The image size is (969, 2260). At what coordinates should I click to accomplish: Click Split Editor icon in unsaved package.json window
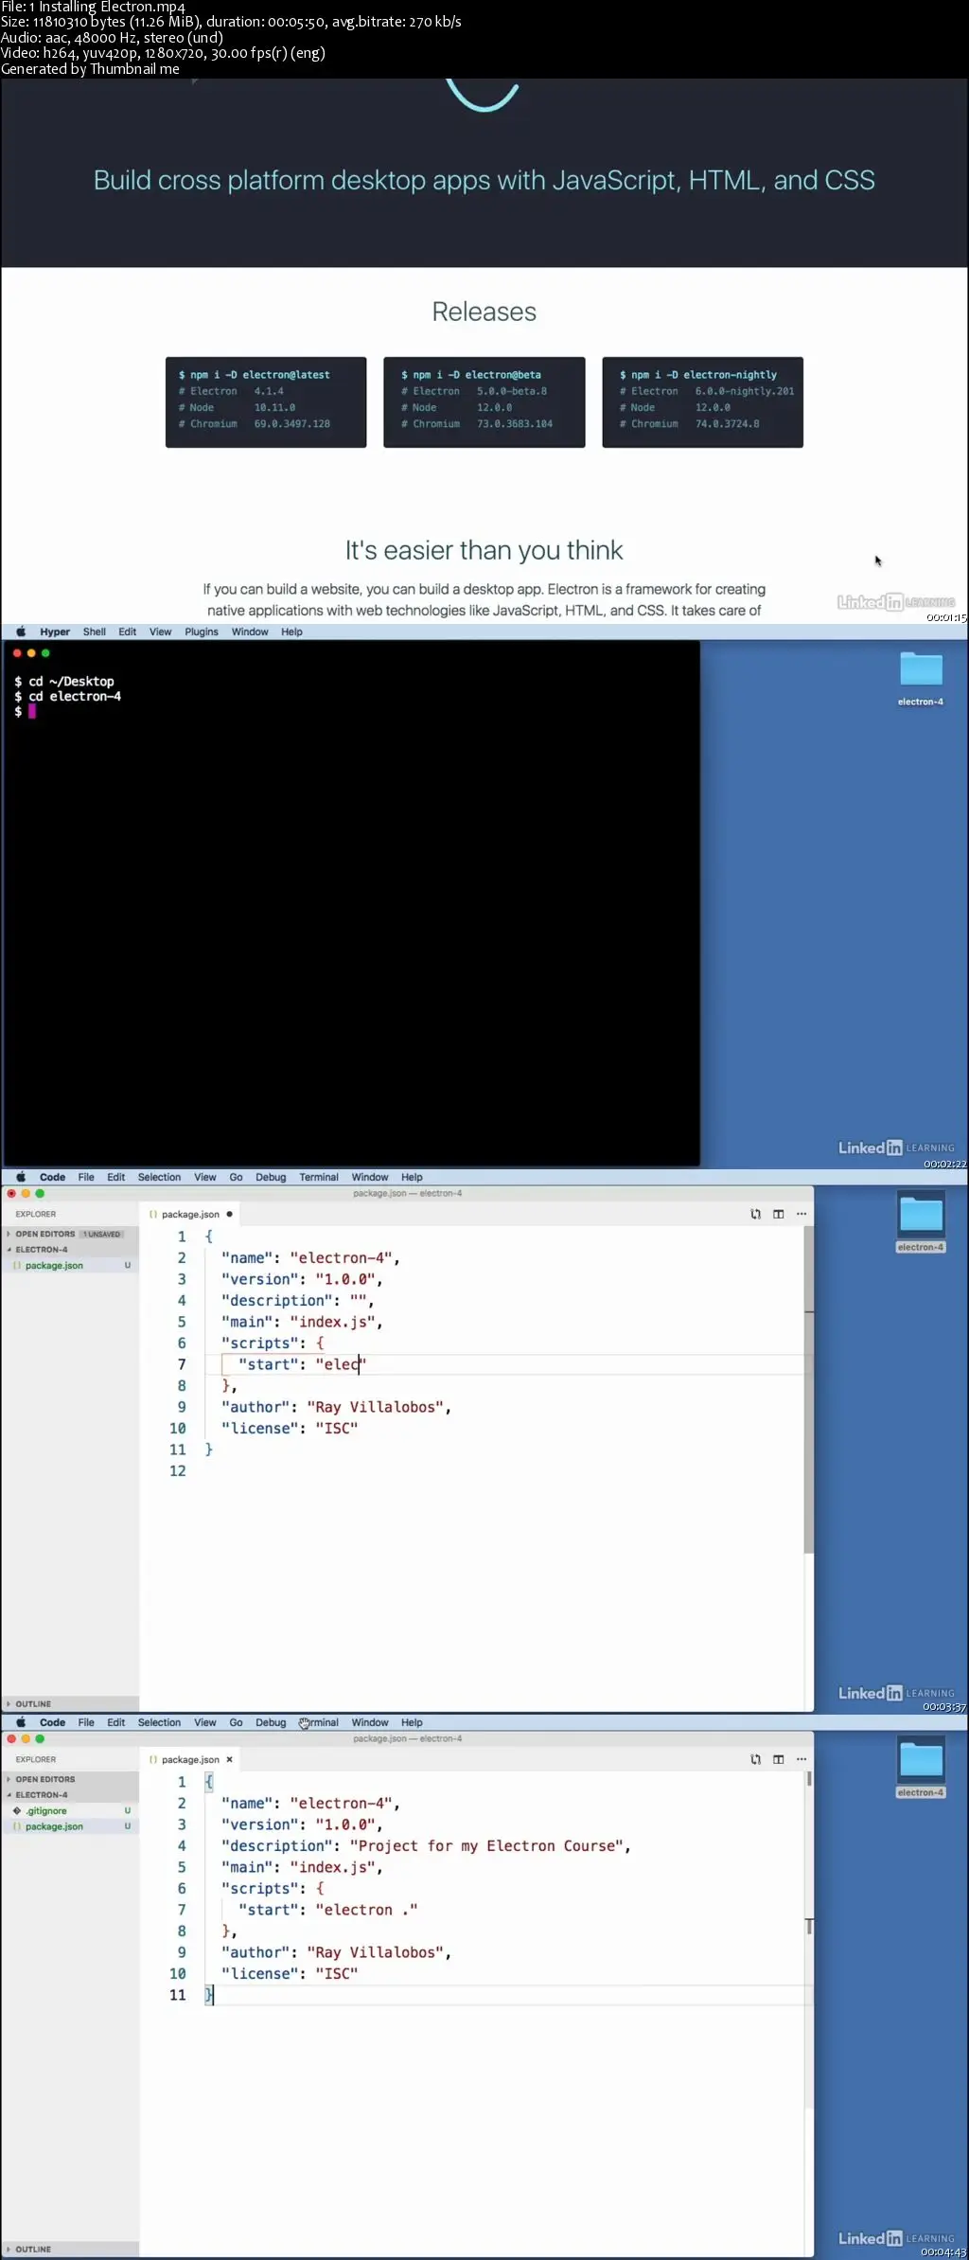[x=778, y=1214]
